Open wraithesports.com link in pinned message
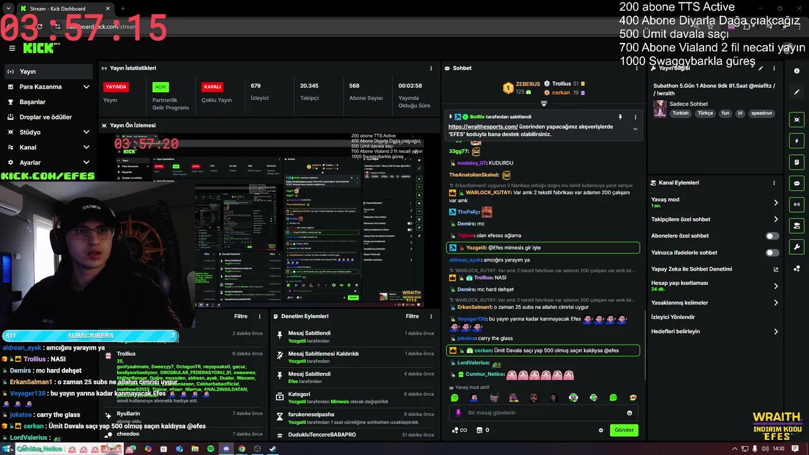The image size is (809, 455). tap(483, 126)
